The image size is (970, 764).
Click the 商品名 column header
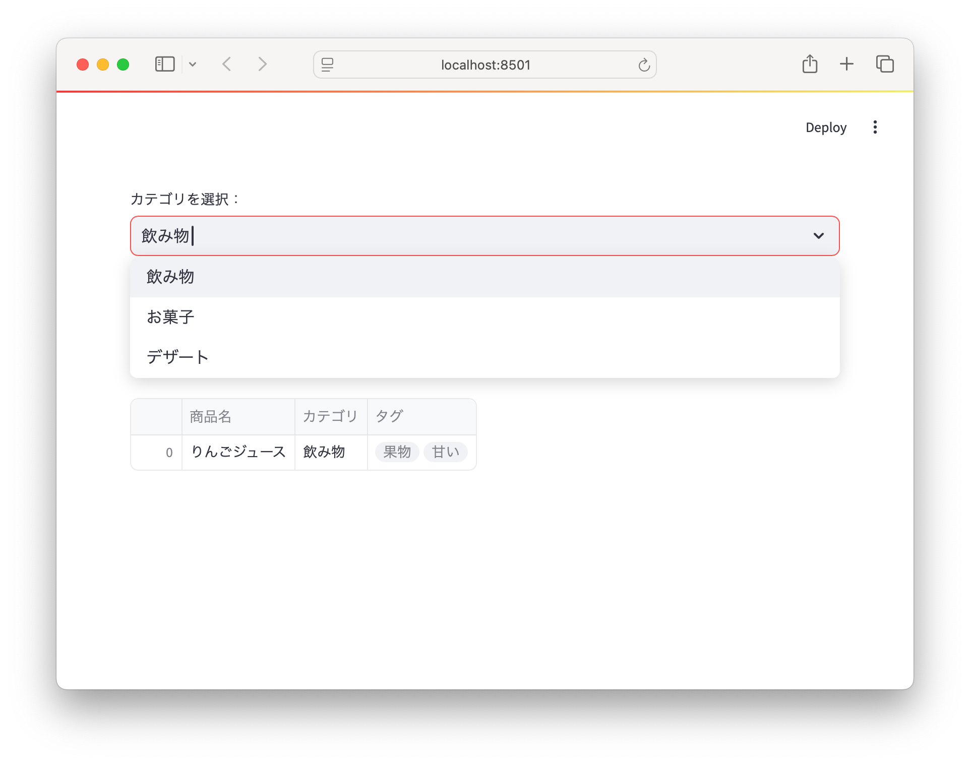click(x=210, y=416)
